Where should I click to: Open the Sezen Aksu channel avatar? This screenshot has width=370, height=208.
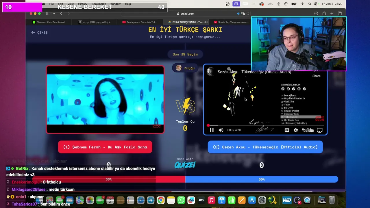[211, 72]
